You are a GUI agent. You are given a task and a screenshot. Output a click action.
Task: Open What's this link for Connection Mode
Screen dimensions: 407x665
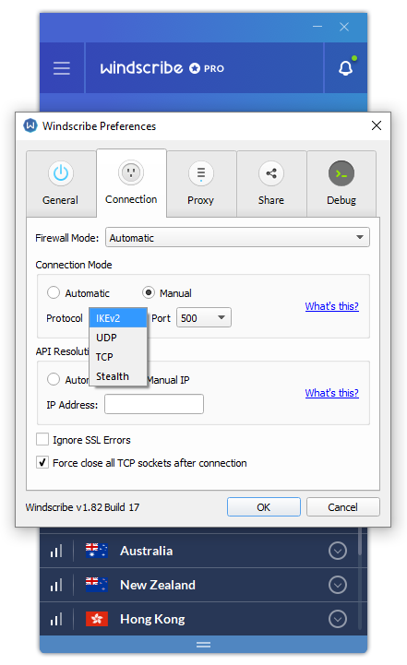tap(331, 306)
